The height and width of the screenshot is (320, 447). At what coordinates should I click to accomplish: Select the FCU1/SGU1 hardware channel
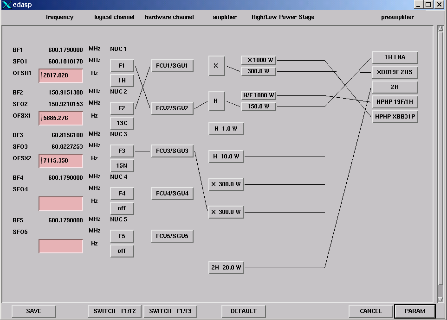(172, 66)
